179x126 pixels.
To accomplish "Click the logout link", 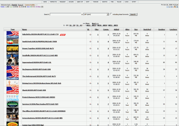I will coord(21,5).
